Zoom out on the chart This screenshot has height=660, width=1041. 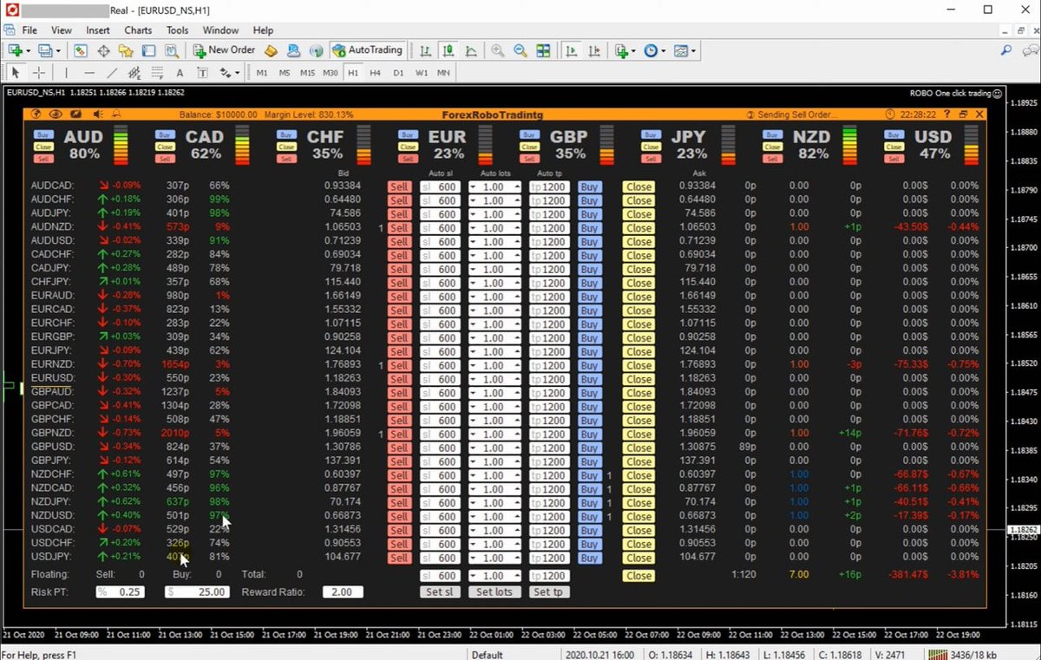[x=520, y=51]
